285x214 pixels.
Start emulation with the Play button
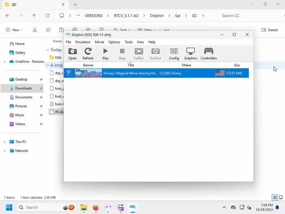(105, 54)
